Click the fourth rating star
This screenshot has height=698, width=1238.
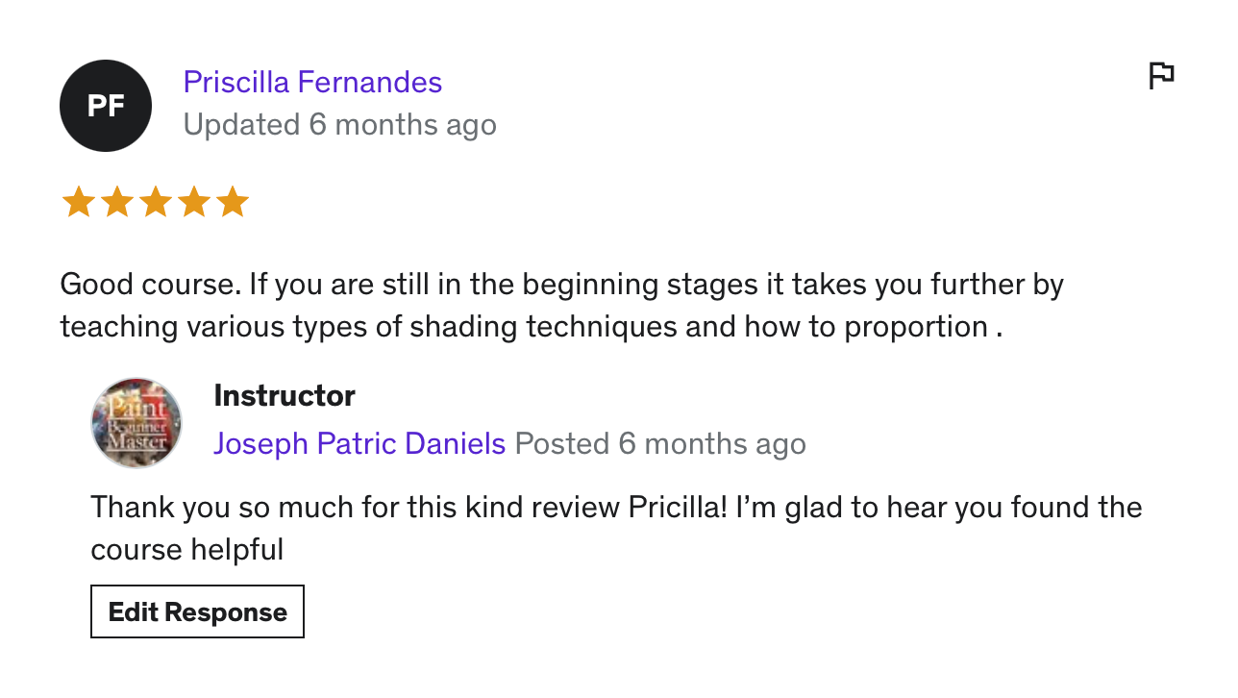tap(193, 203)
